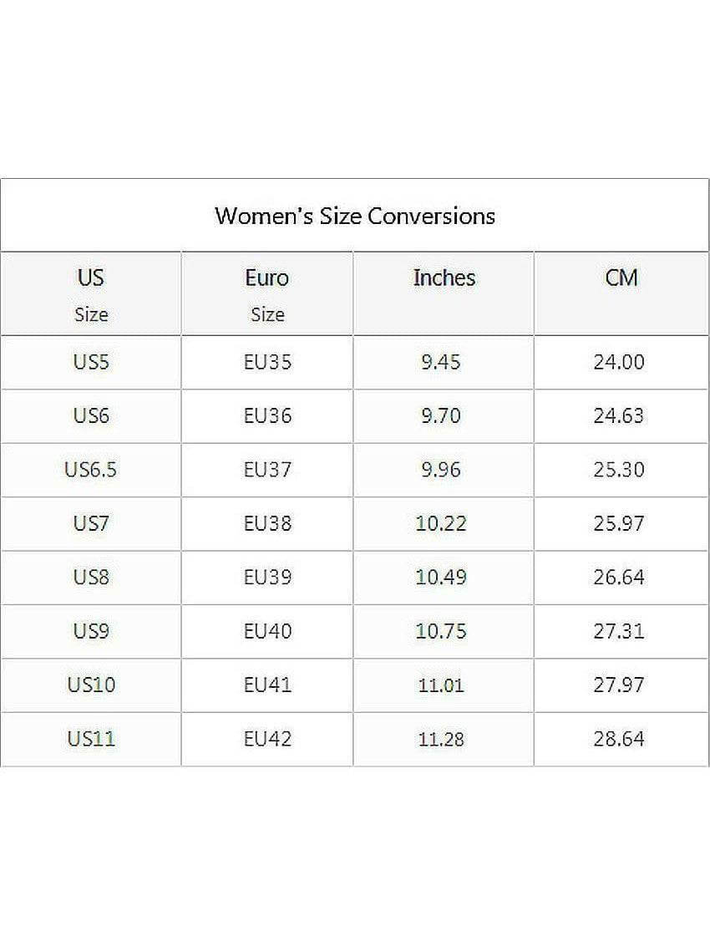Image resolution: width=710 pixels, height=947 pixels.
Task: Click the 25.97 CM value
Action: click(619, 524)
